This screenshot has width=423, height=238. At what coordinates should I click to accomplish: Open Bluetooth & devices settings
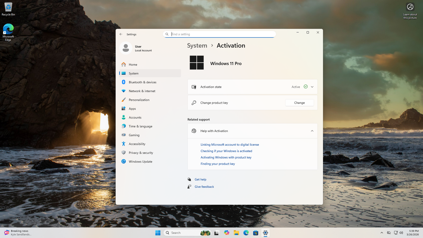pyautogui.click(x=142, y=82)
